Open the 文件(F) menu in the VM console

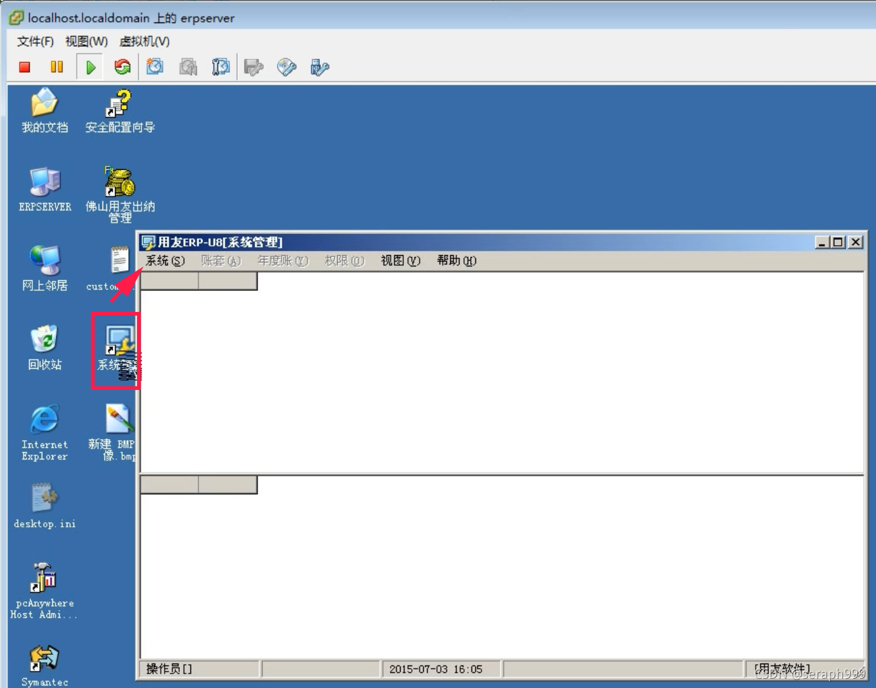(35, 41)
